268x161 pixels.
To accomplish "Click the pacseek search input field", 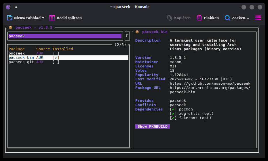I will pos(65,36).
